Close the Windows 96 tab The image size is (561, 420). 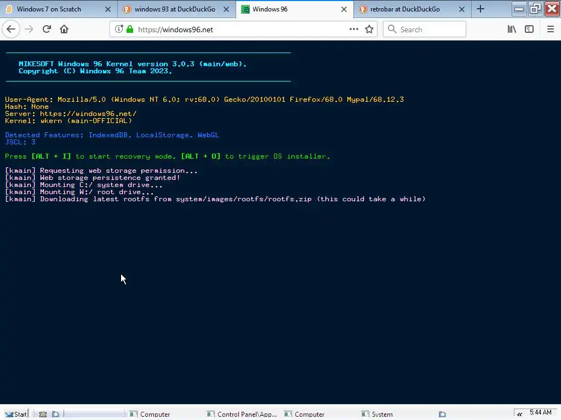point(344,9)
